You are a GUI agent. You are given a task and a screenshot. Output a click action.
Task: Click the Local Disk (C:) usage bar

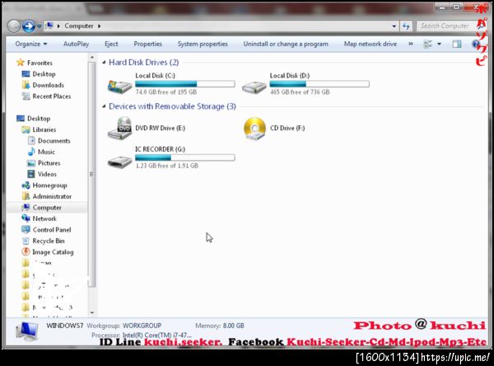click(185, 83)
